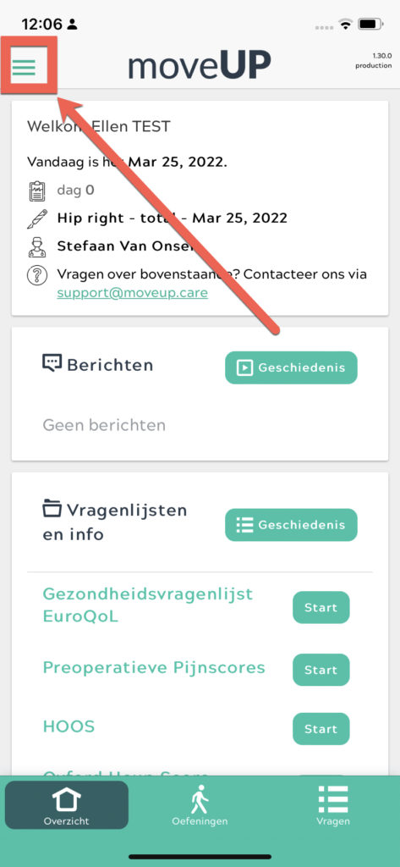Switch to the Oefeningen tab
Viewport: 400px width, 867px height.
200,805
